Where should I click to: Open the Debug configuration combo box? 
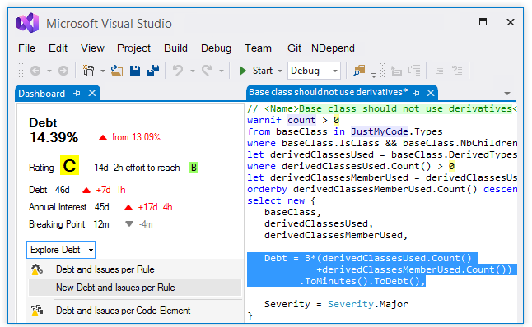click(314, 71)
